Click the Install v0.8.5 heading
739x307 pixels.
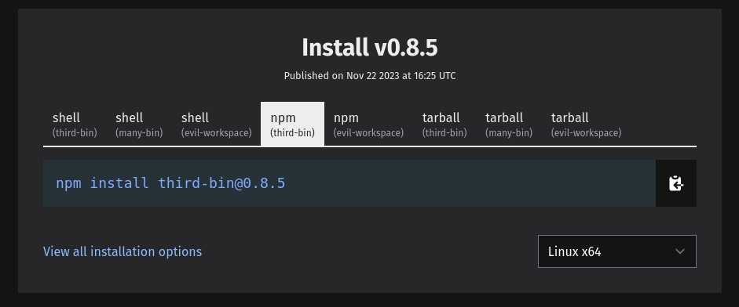pyautogui.click(x=369, y=48)
